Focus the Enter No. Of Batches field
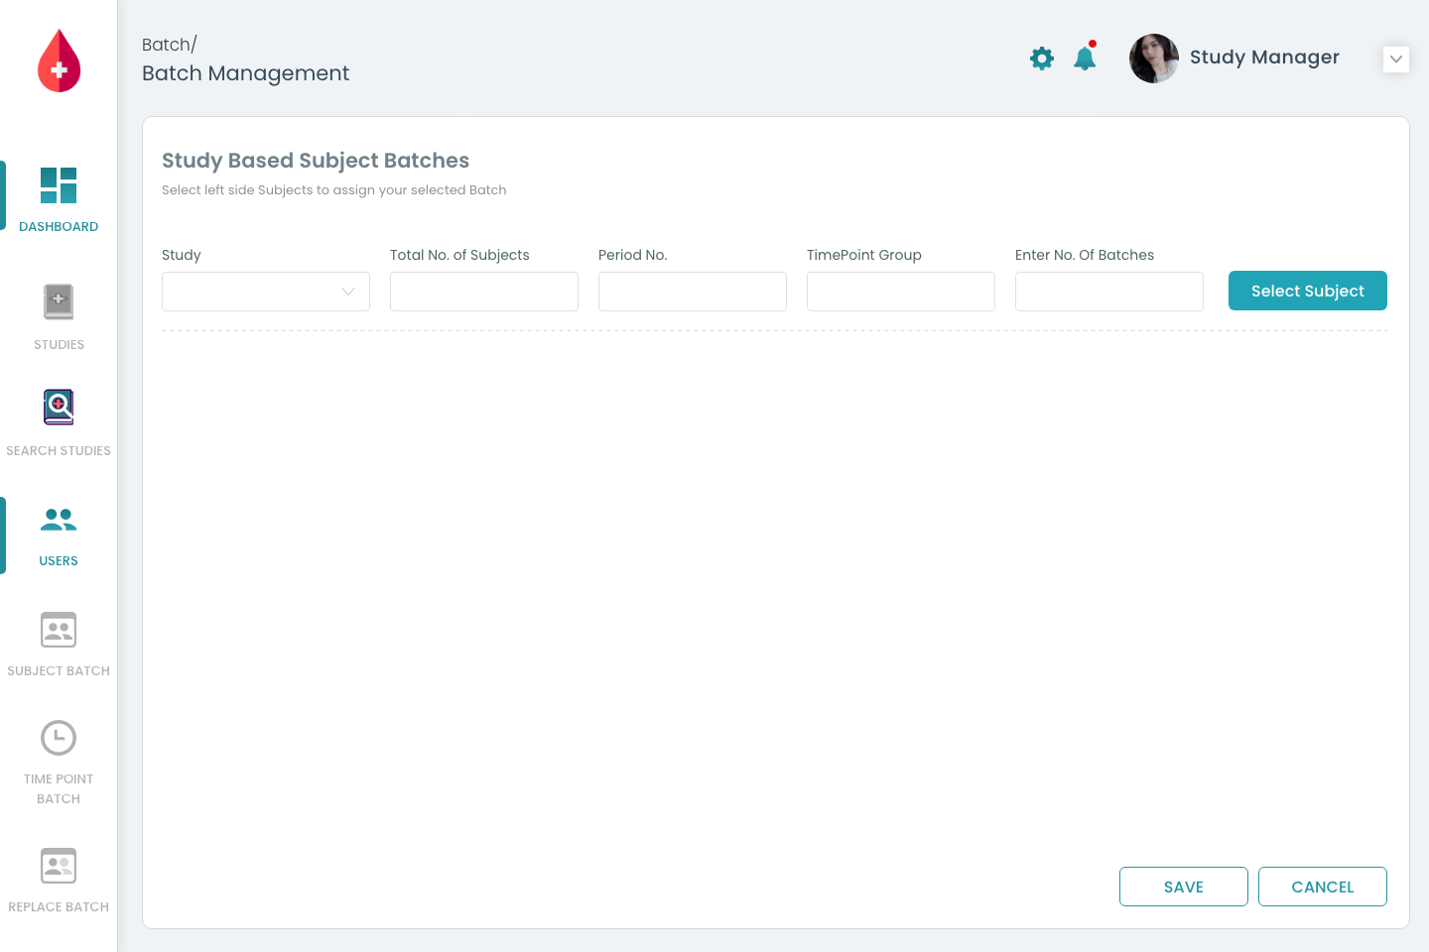 [1109, 292]
